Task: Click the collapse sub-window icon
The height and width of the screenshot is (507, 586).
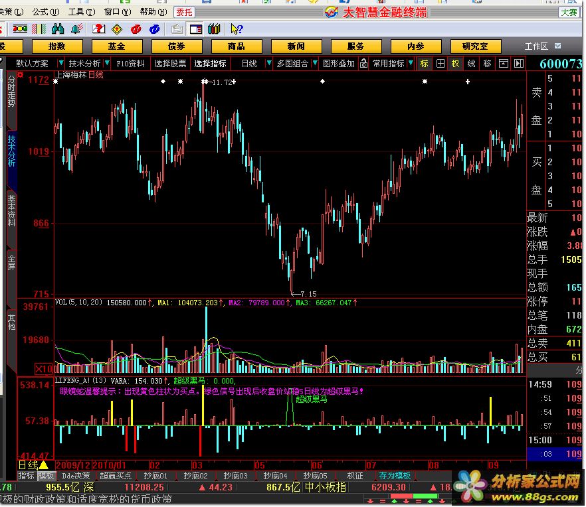Action: tap(504, 64)
